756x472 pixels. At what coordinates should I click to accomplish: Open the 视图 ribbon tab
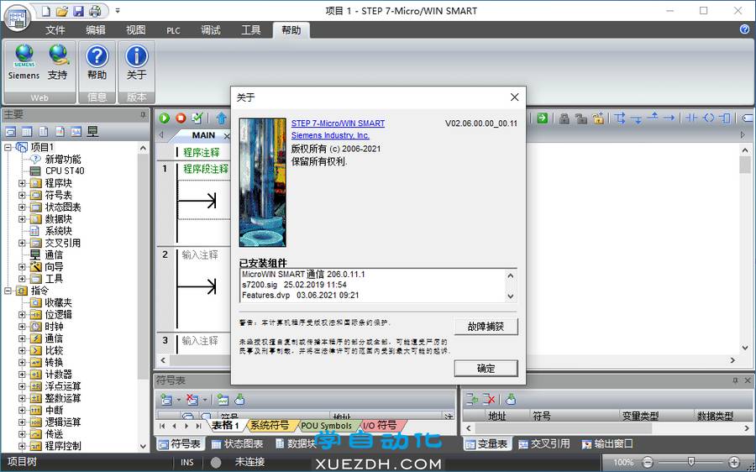pyautogui.click(x=135, y=30)
